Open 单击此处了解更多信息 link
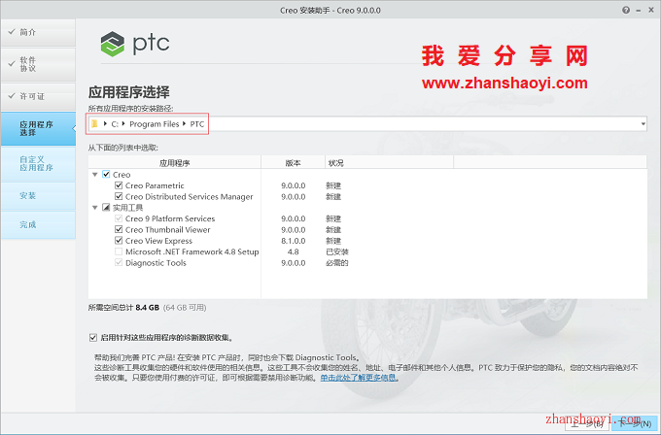This screenshot has height=435, width=661. 359,378
